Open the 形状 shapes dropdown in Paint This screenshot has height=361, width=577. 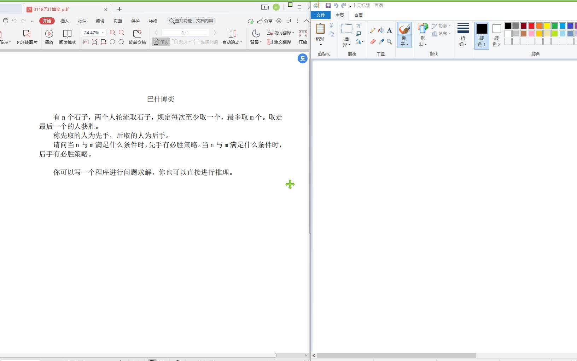(x=423, y=41)
